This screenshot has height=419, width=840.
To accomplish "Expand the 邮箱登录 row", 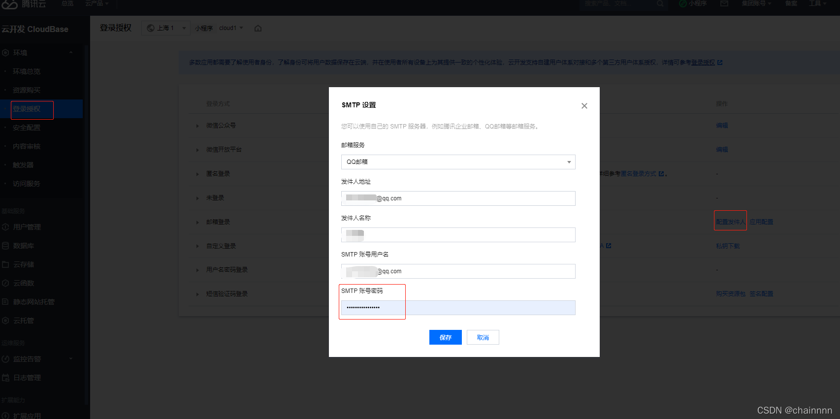I will (197, 223).
